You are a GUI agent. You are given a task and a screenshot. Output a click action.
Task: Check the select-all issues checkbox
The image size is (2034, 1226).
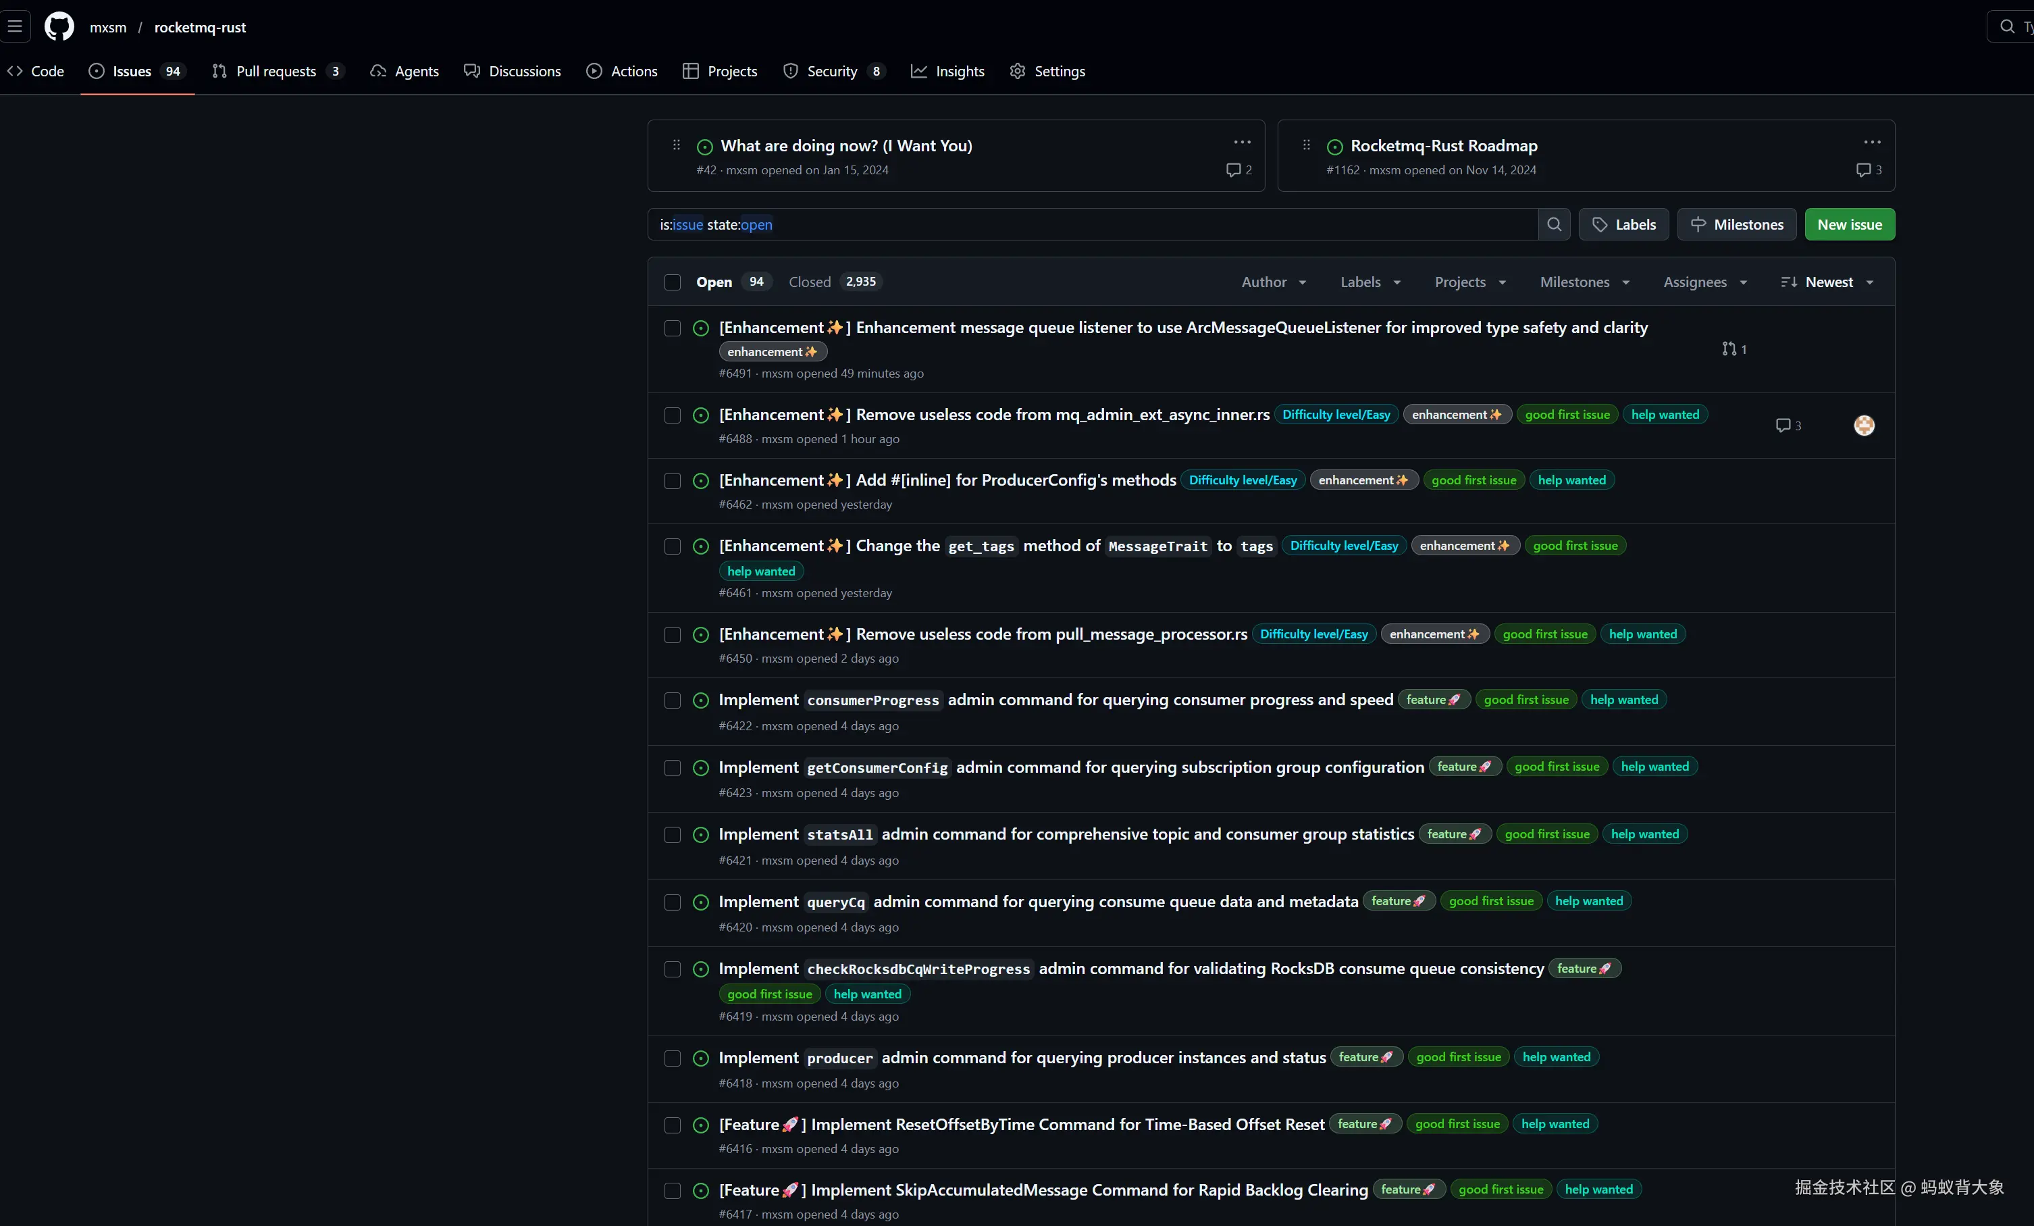coord(672,282)
